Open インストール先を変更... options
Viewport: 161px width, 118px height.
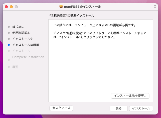click(x=130, y=96)
